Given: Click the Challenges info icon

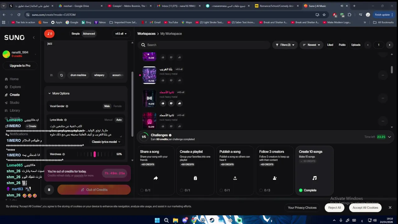Looking at the screenshot, I should click(x=170, y=135).
